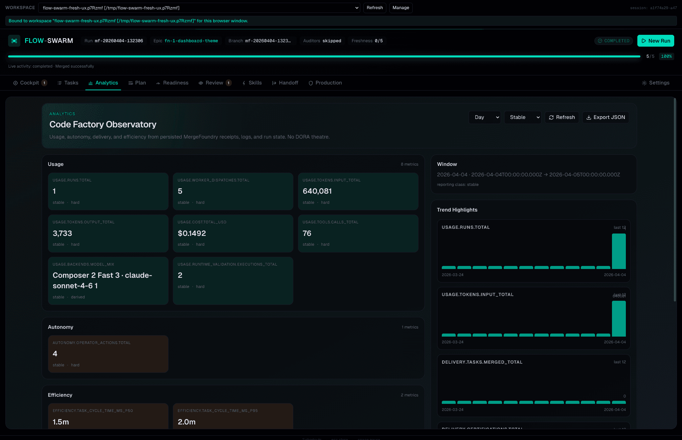This screenshot has height=440, width=682.
Task: Click the Cockpit tab target icon
Action: (x=15, y=83)
